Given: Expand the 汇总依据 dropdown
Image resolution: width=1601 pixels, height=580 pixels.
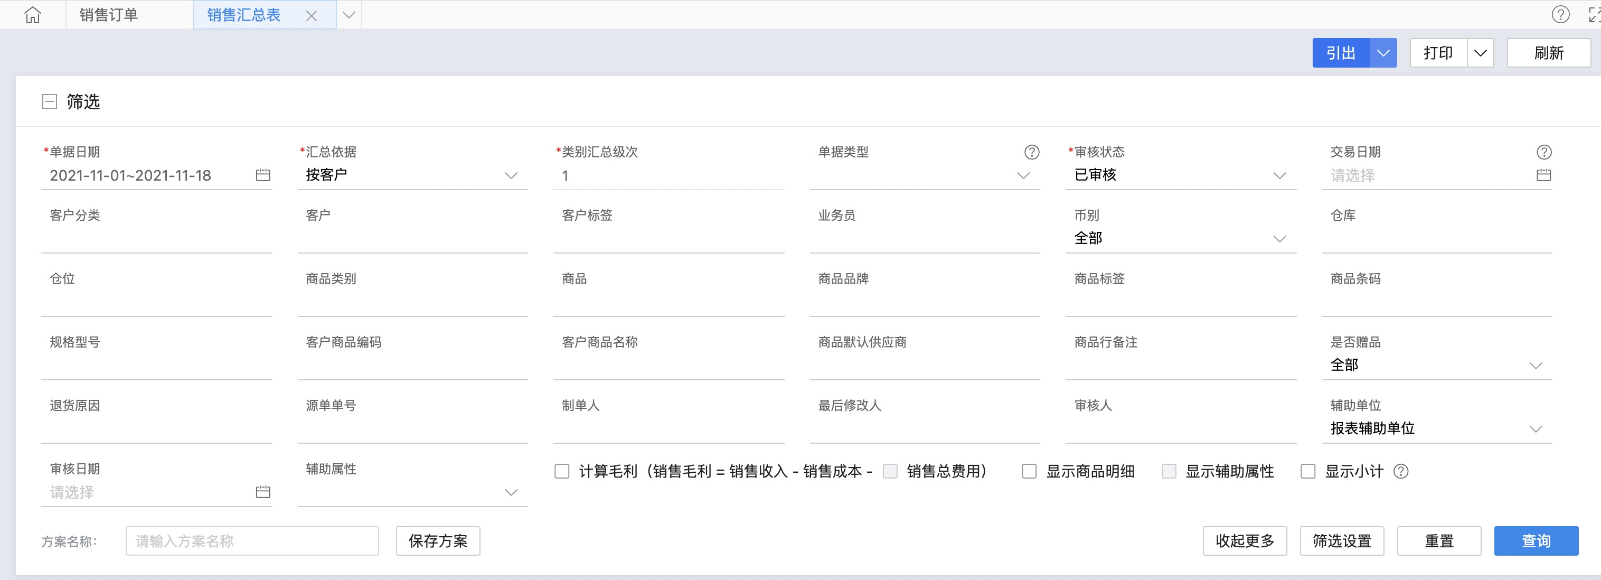Looking at the screenshot, I should tap(511, 176).
